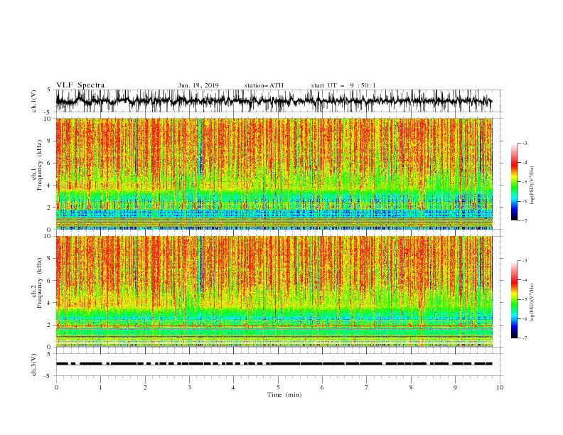Click inside the ch.2 spectrogram panel
Viewport: 563px width, 435px height.
point(274,291)
